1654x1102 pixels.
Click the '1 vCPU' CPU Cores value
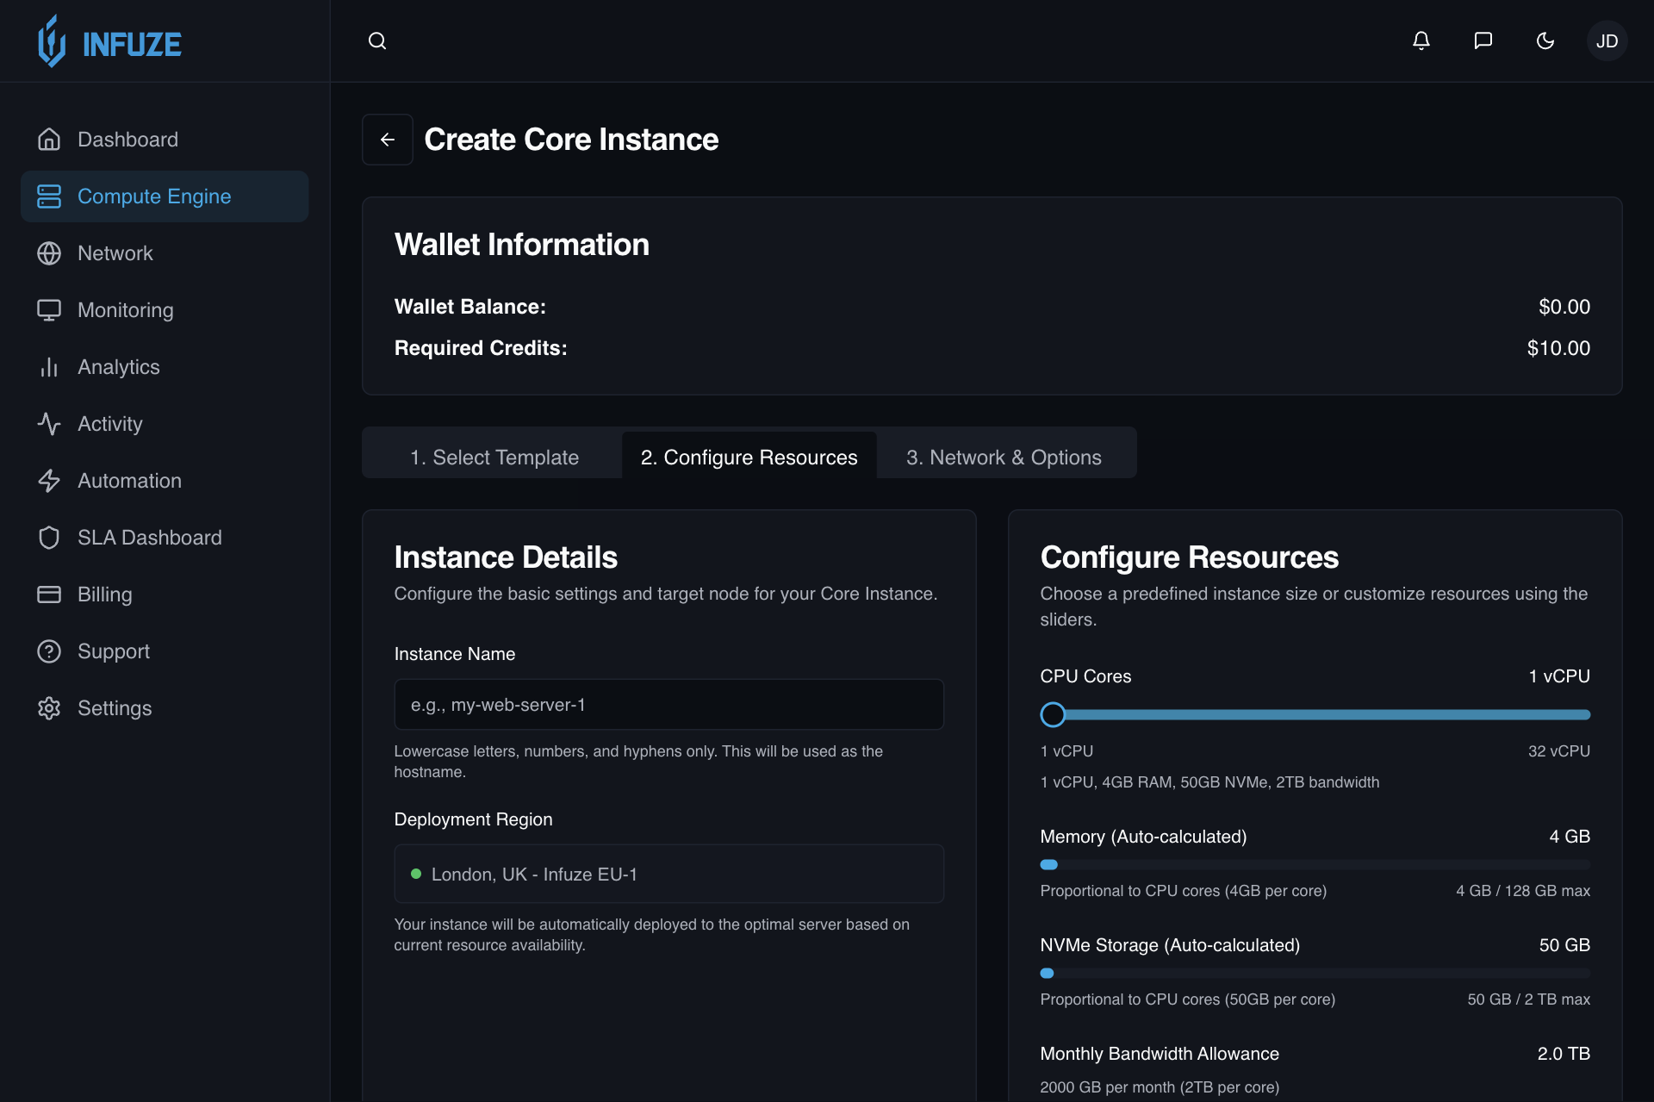[x=1559, y=676]
